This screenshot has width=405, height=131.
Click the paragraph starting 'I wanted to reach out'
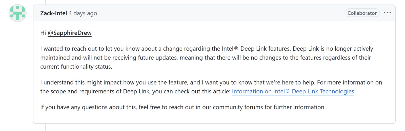point(207,58)
